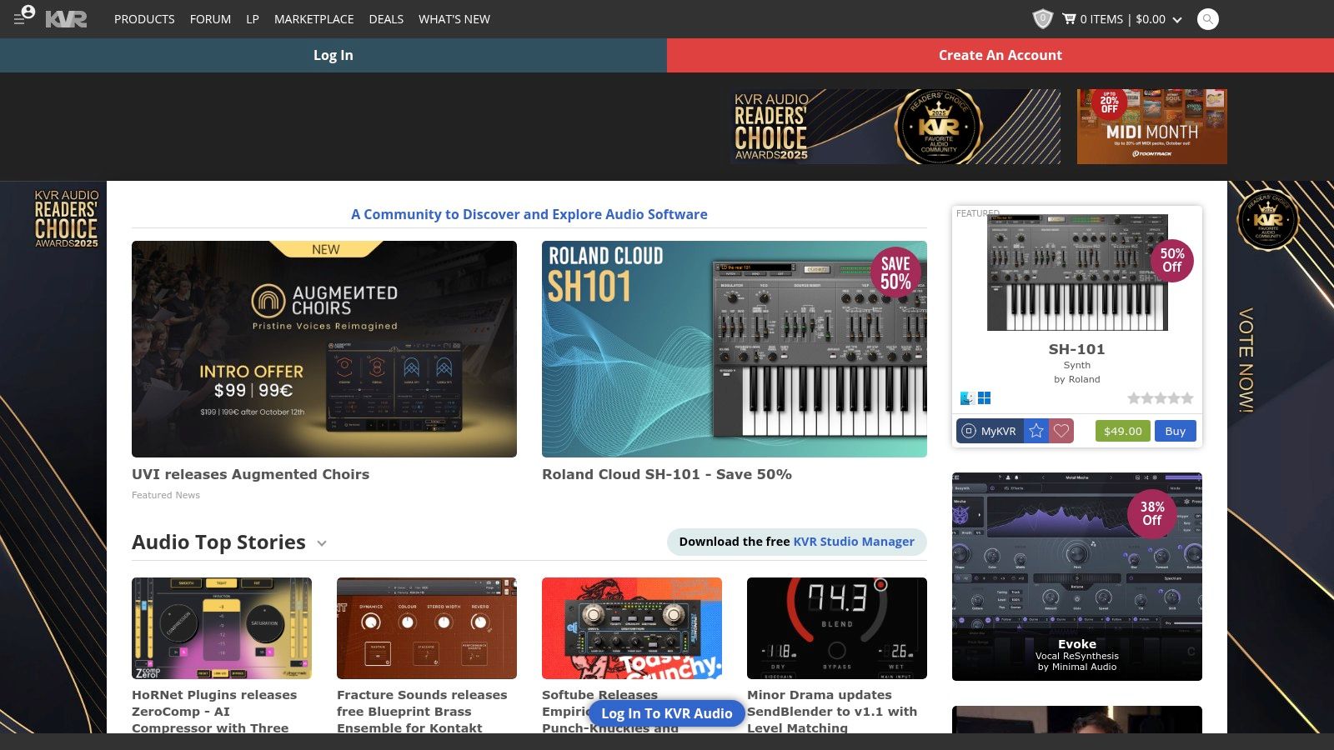The image size is (1334, 750).
Task: Add SH-101 to favorites with star icon
Action: pos(1036,431)
